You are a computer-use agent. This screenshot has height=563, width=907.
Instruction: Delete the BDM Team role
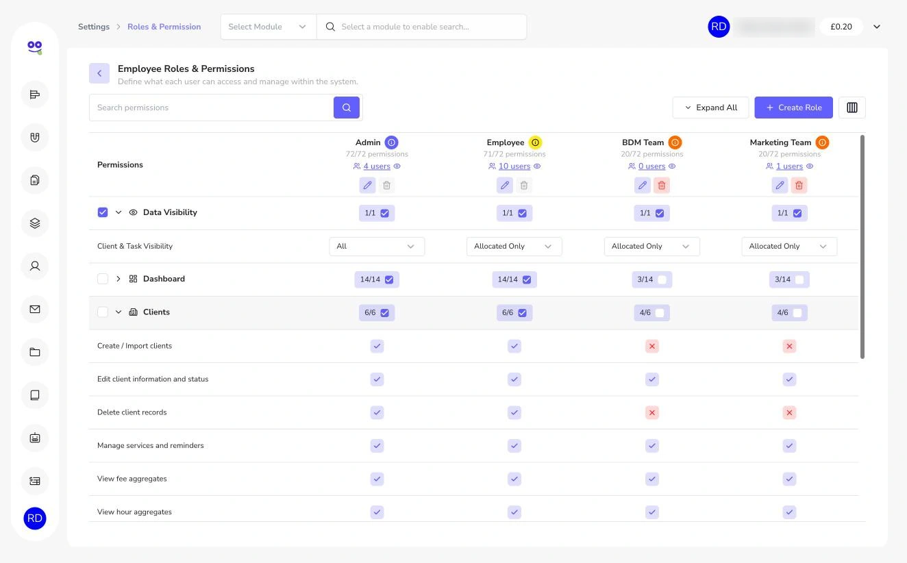click(x=662, y=185)
